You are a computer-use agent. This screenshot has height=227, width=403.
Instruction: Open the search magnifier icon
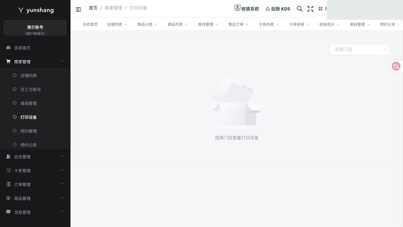tap(300, 9)
